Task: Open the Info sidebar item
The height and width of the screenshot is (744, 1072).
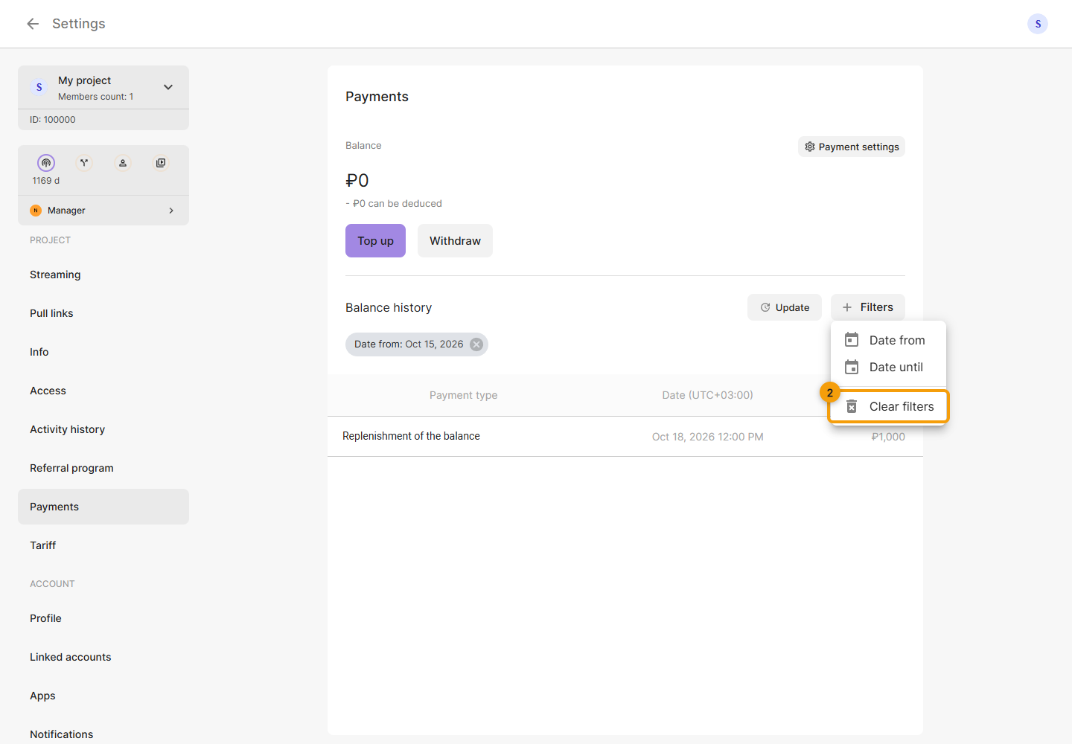Action: [103, 352]
